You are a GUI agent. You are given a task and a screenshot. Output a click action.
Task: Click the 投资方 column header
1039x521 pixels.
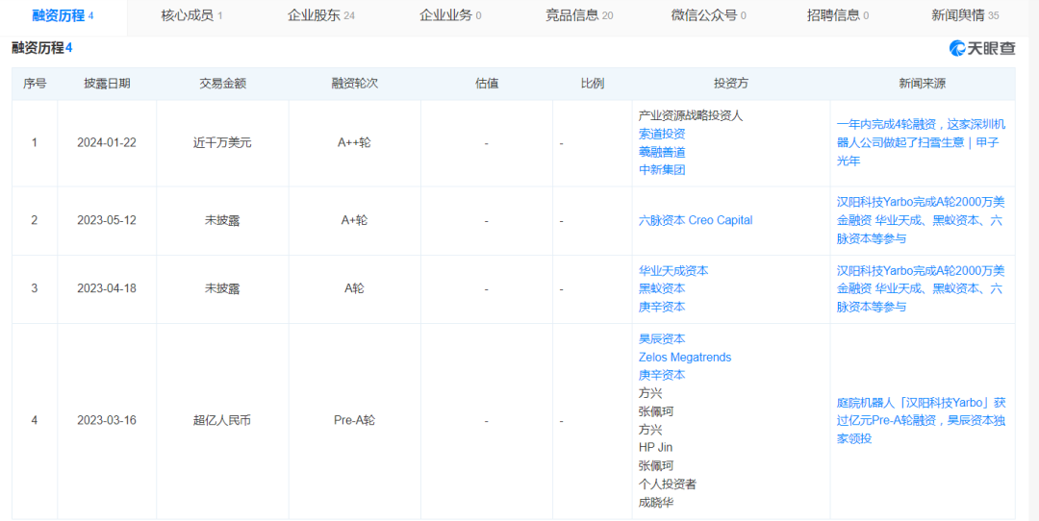pos(731,84)
